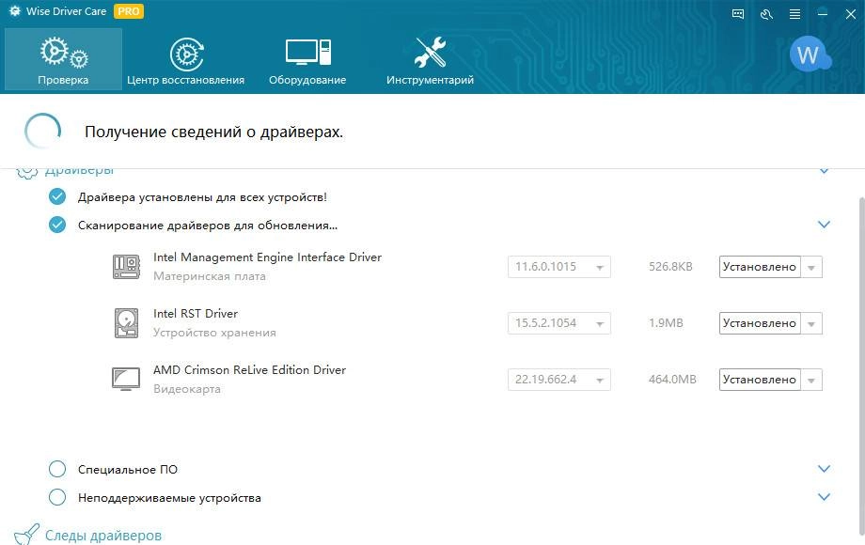Screen dimensions: 865x545
Task: Click Установлено button for AMD Crimson ReLive
Action: click(x=760, y=380)
